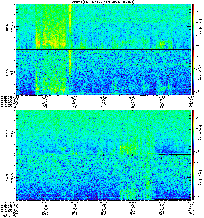Click the X_RE_GSE row label under THC panels
The width and height of the screenshot is (204, 218).
click(x=7, y=202)
